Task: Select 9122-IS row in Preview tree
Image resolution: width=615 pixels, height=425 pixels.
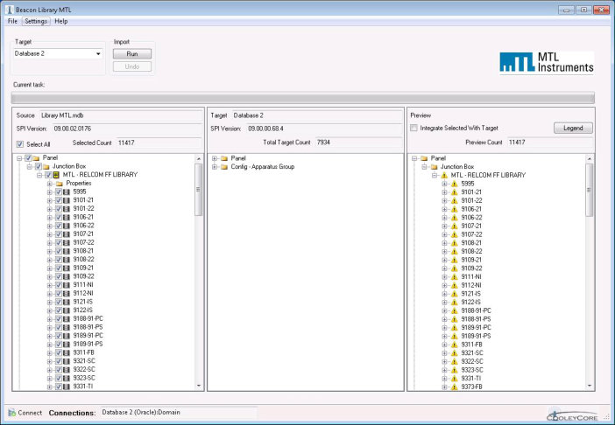Action: click(x=470, y=302)
